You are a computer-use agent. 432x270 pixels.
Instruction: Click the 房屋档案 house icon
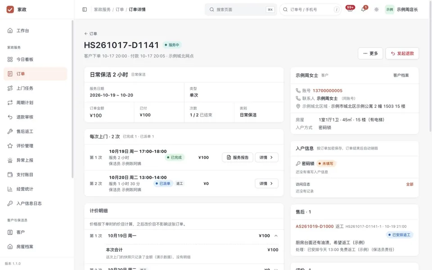pos(10,247)
